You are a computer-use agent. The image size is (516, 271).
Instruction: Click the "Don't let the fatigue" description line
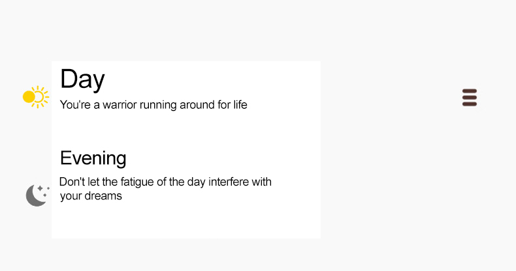(165, 182)
